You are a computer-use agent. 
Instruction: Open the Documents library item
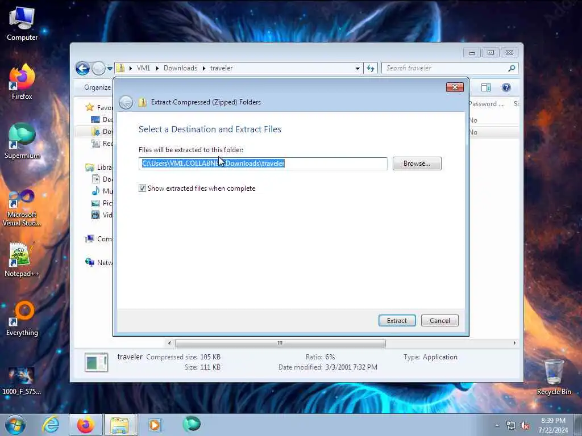102,179
